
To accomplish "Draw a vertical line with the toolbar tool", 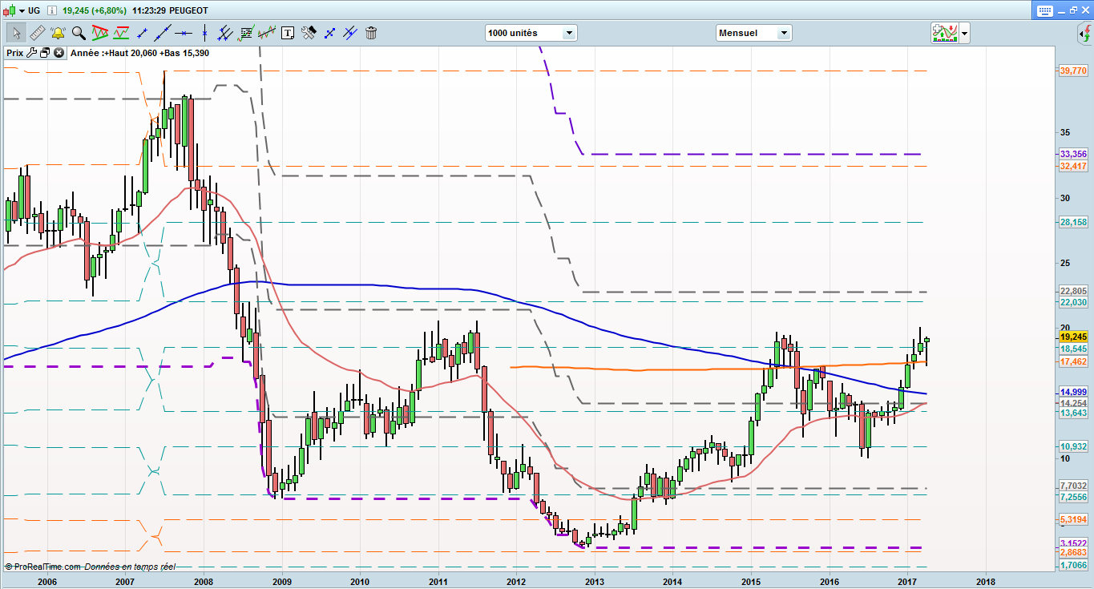I will (x=205, y=33).
